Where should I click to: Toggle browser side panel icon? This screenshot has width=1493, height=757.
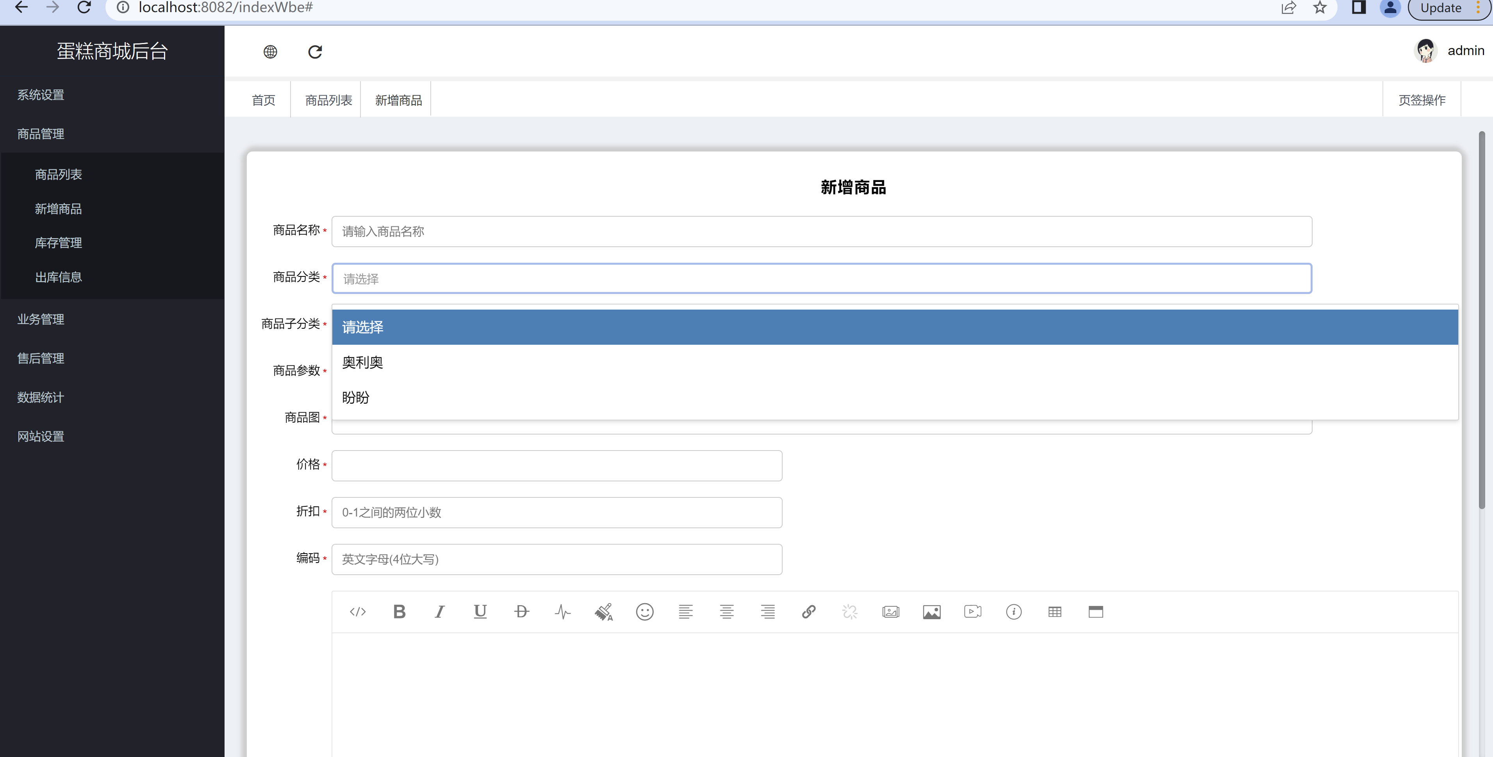click(1359, 7)
